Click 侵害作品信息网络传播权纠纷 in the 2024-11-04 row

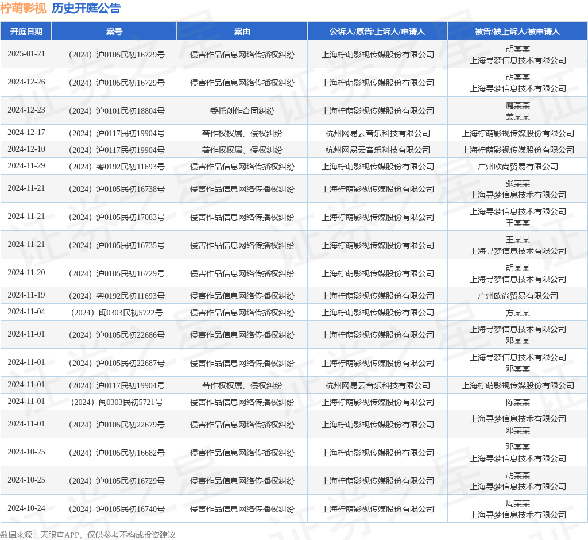click(242, 313)
